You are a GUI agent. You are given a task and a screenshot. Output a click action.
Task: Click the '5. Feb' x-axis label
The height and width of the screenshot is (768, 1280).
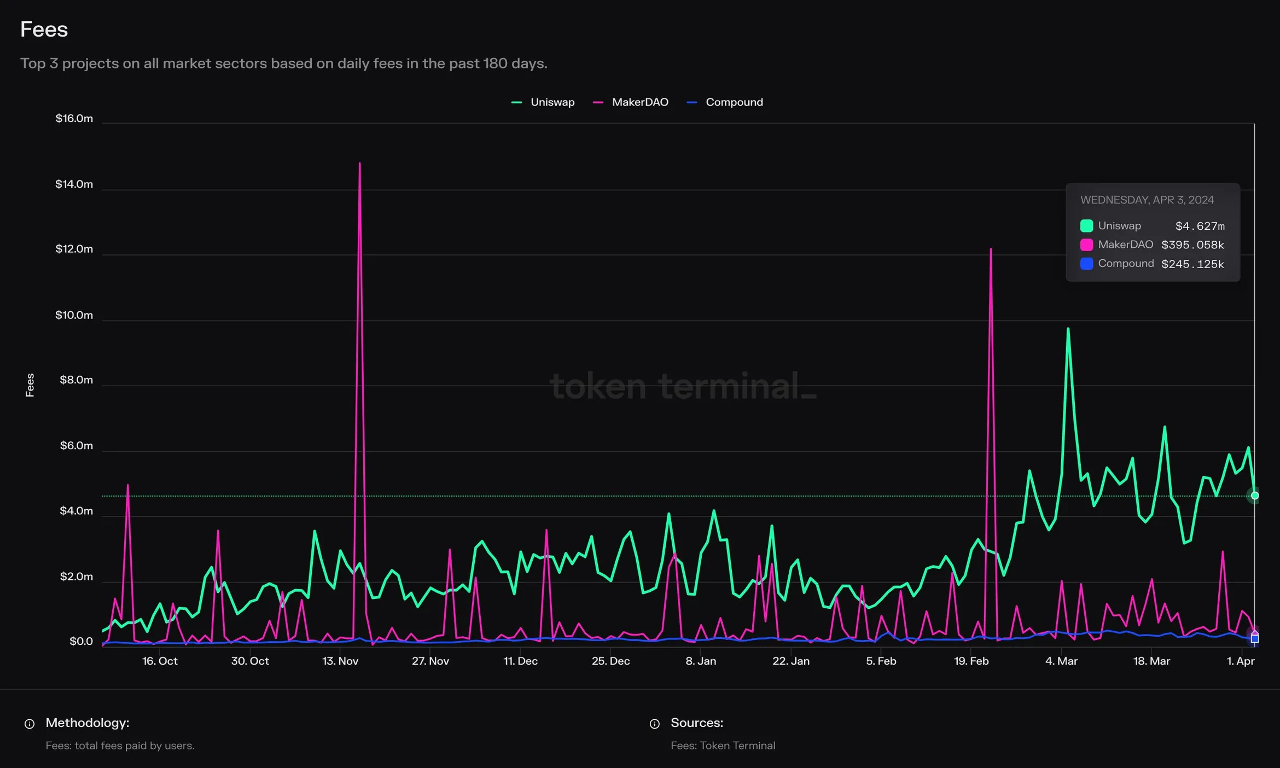pos(881,661)
